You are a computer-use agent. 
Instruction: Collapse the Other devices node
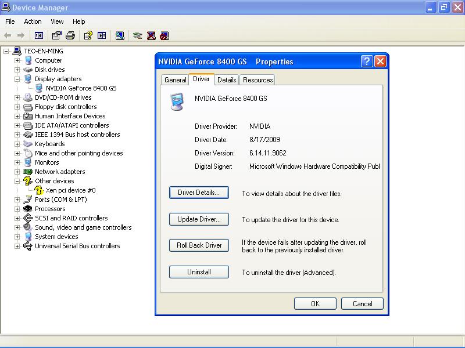pyautogui.click(x=17, y=181)
